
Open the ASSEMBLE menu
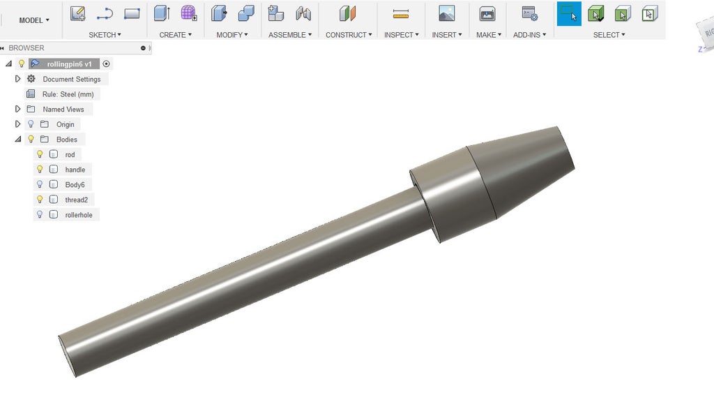point(290,35)
